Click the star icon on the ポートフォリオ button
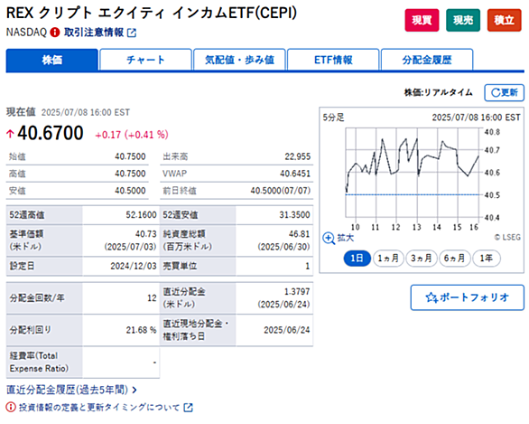 point(432,297)
